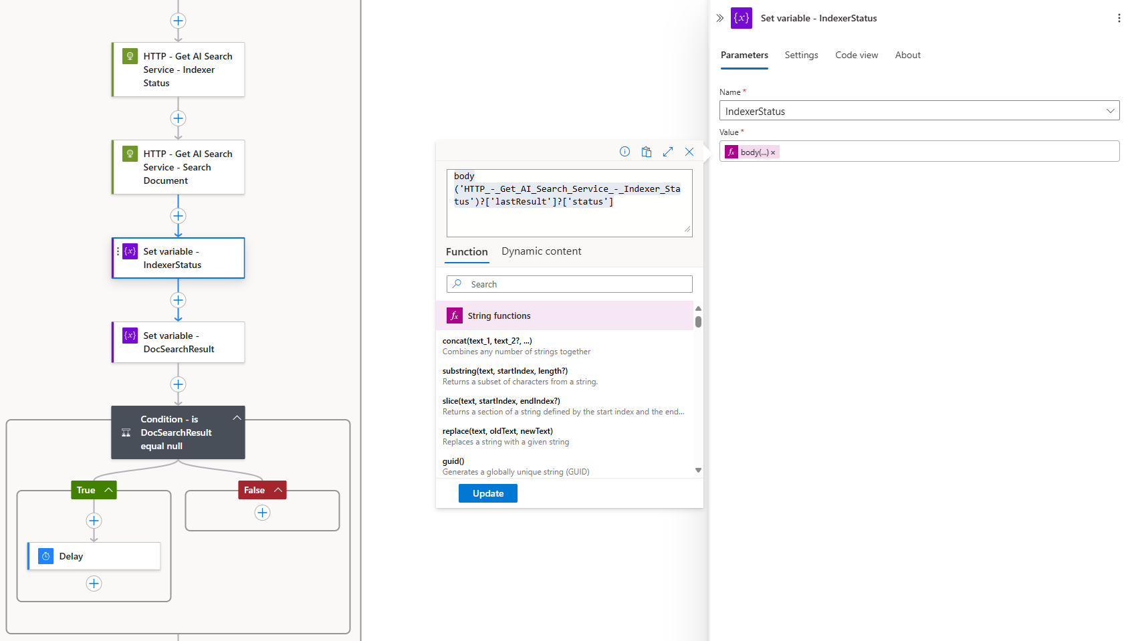1128x641 pixels.
Task: Select the Function tab in expression editor
Action: pos(467,252)
